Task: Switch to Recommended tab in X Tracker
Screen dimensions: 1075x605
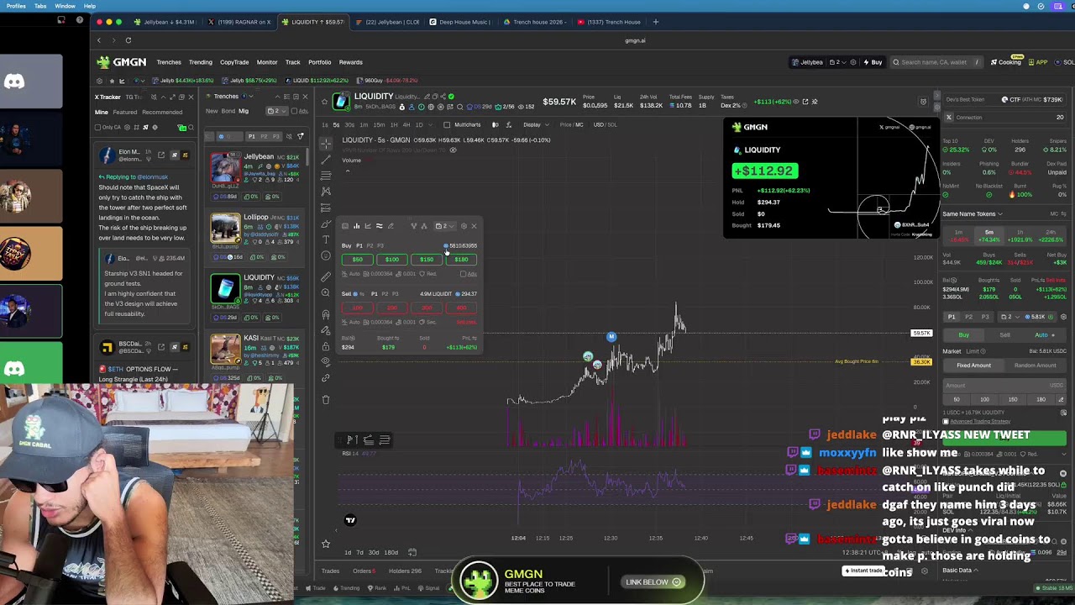Action: click(162, 112)
